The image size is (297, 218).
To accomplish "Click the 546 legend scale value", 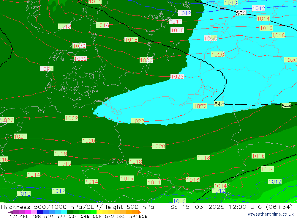I will pyautogui.click(x=85, y=216).
